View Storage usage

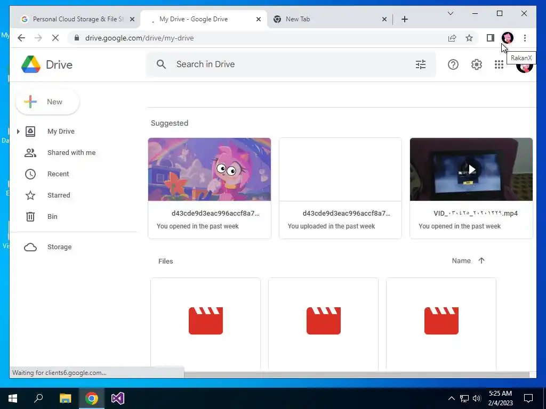tap(59, 247)
